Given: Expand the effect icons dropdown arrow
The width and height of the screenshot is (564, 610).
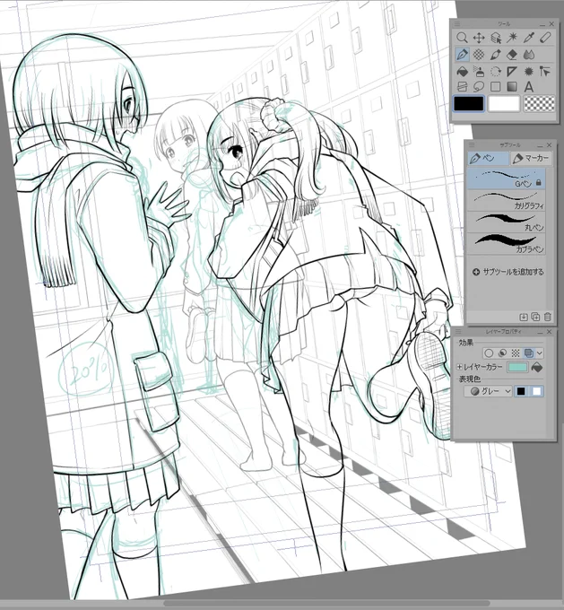Looking at the screenshot, I should pos(540,353).
